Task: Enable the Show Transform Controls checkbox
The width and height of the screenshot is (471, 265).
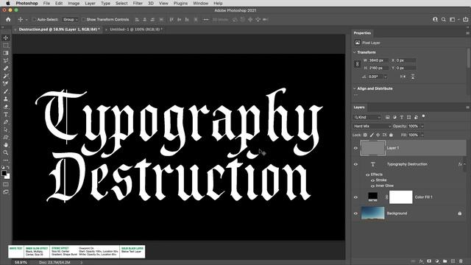Action: pyautogui.click(x=83, y=20)
